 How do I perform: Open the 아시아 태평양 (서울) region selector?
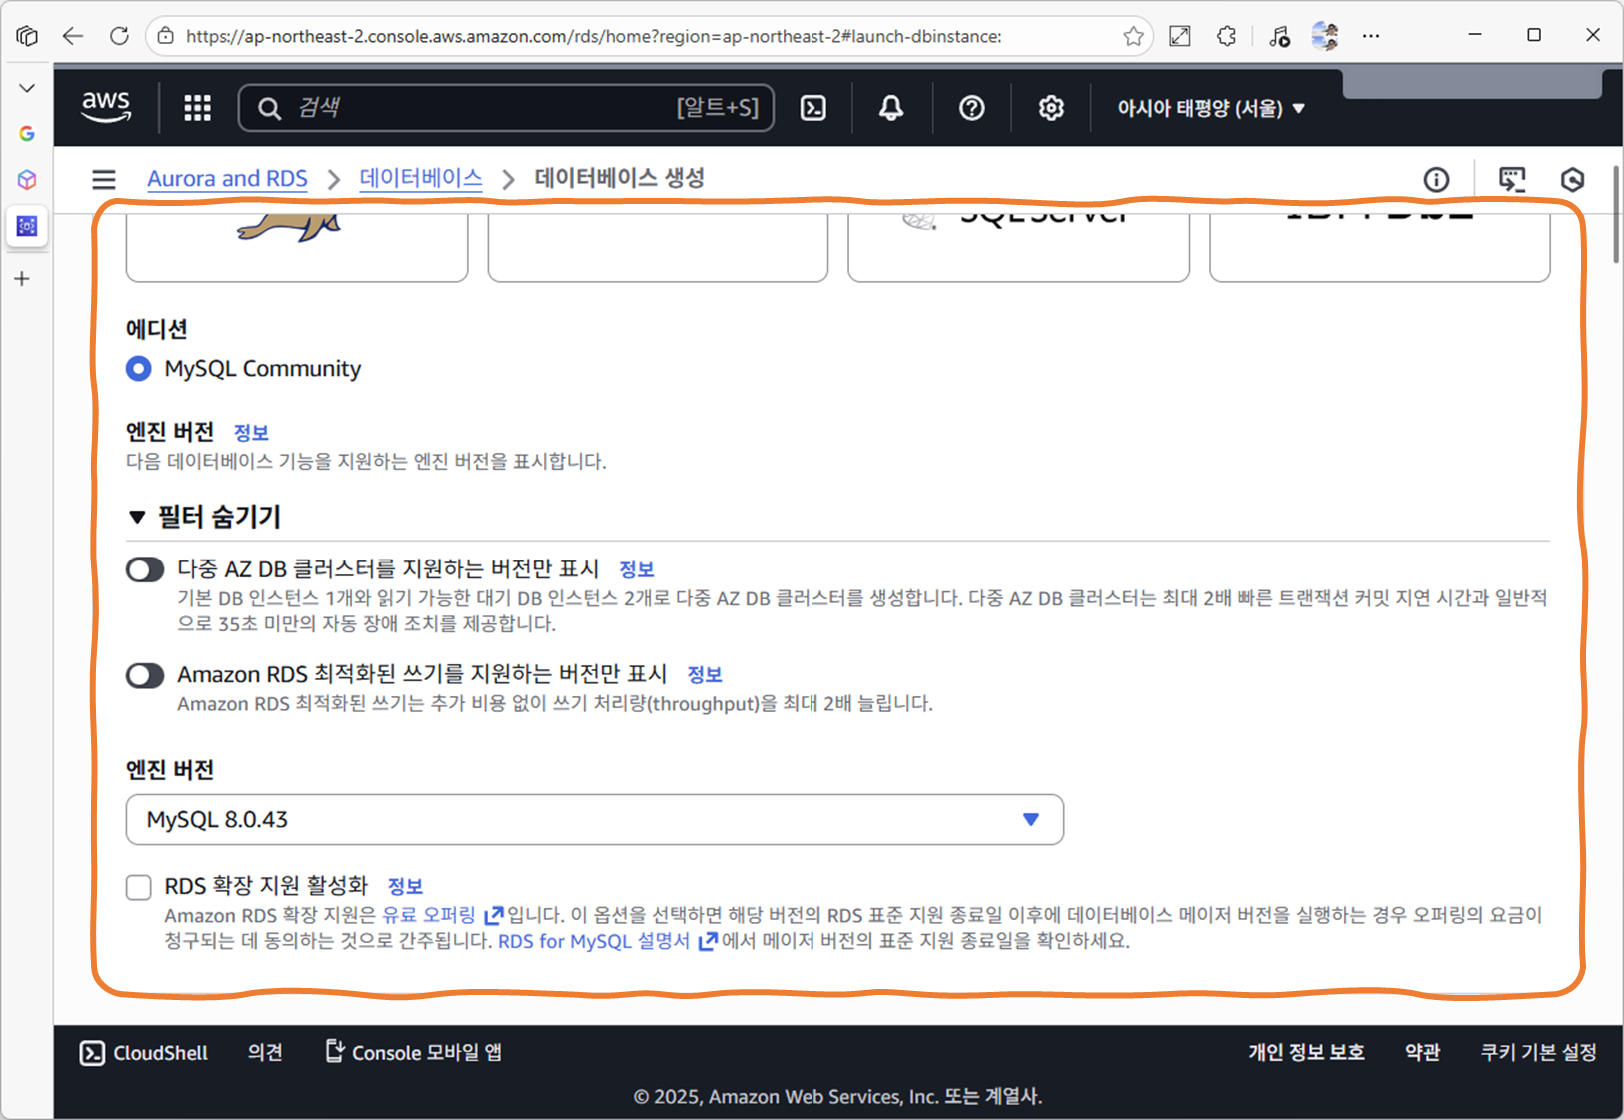pos(1211,108)
